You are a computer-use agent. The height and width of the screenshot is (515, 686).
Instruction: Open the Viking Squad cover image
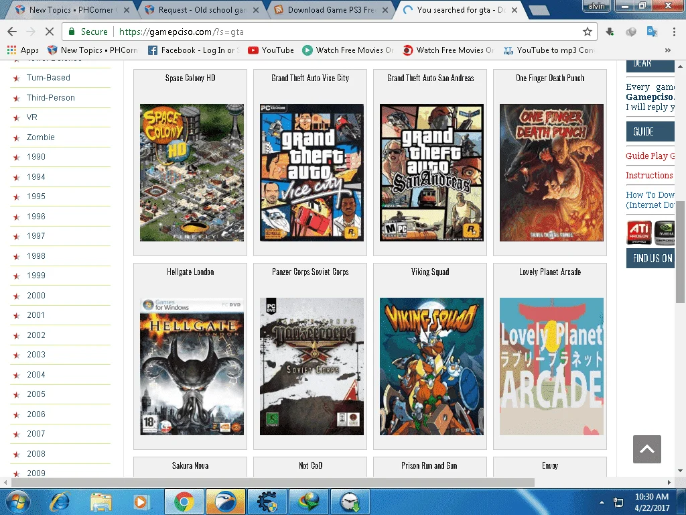pyautogui.click(x=431, y=367)
